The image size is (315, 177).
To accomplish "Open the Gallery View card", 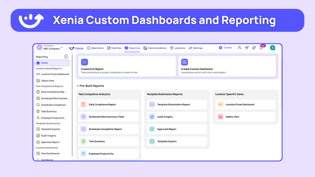I will click(245, 117).
